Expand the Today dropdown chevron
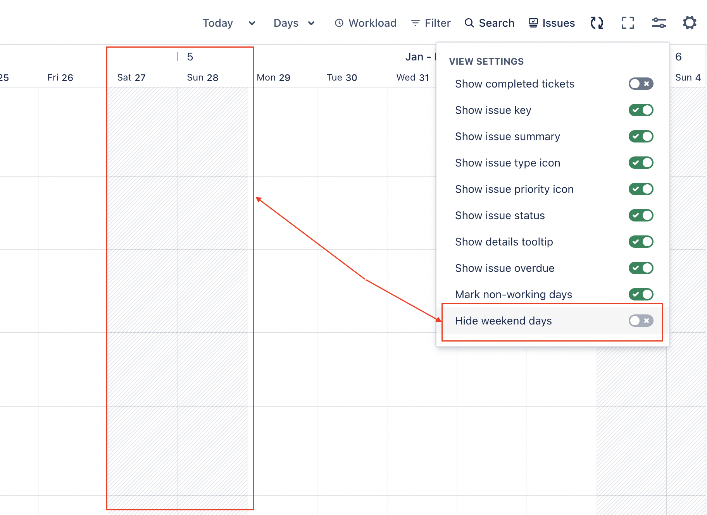Viewport: 707px width, 515px height. point(252,23)
